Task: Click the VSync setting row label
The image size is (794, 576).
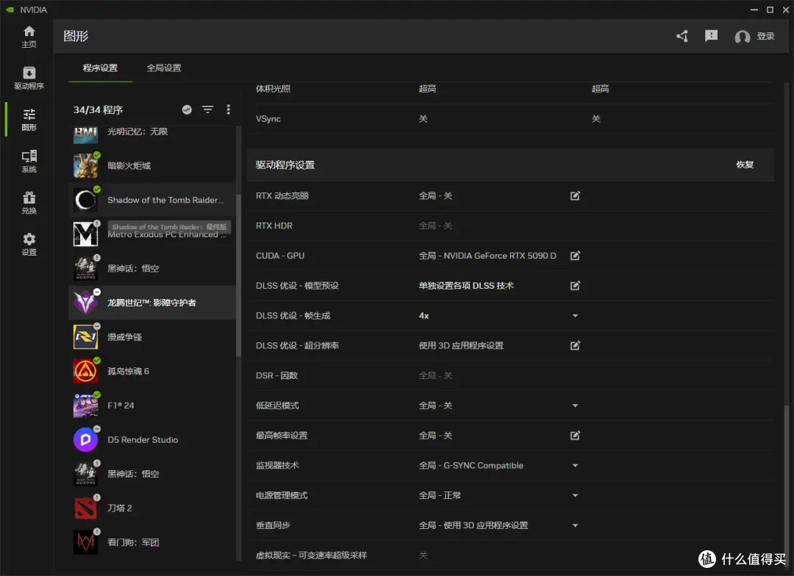Action: pos(268,118)
